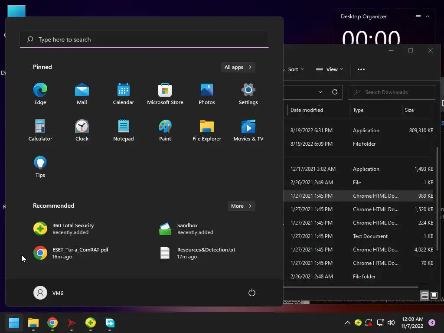The height and width of the screenshot is (333, 444).
Task: Select folder modified 8/19/2022 6:09 PM
Action: 359,144
